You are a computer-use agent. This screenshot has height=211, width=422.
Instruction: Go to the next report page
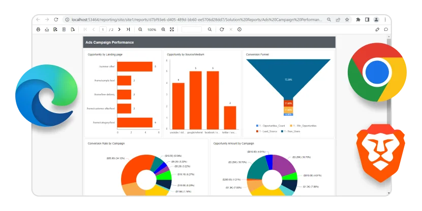[119, 29]
